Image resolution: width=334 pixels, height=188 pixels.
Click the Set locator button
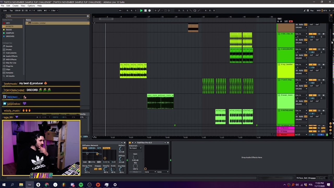click(279, 19)
